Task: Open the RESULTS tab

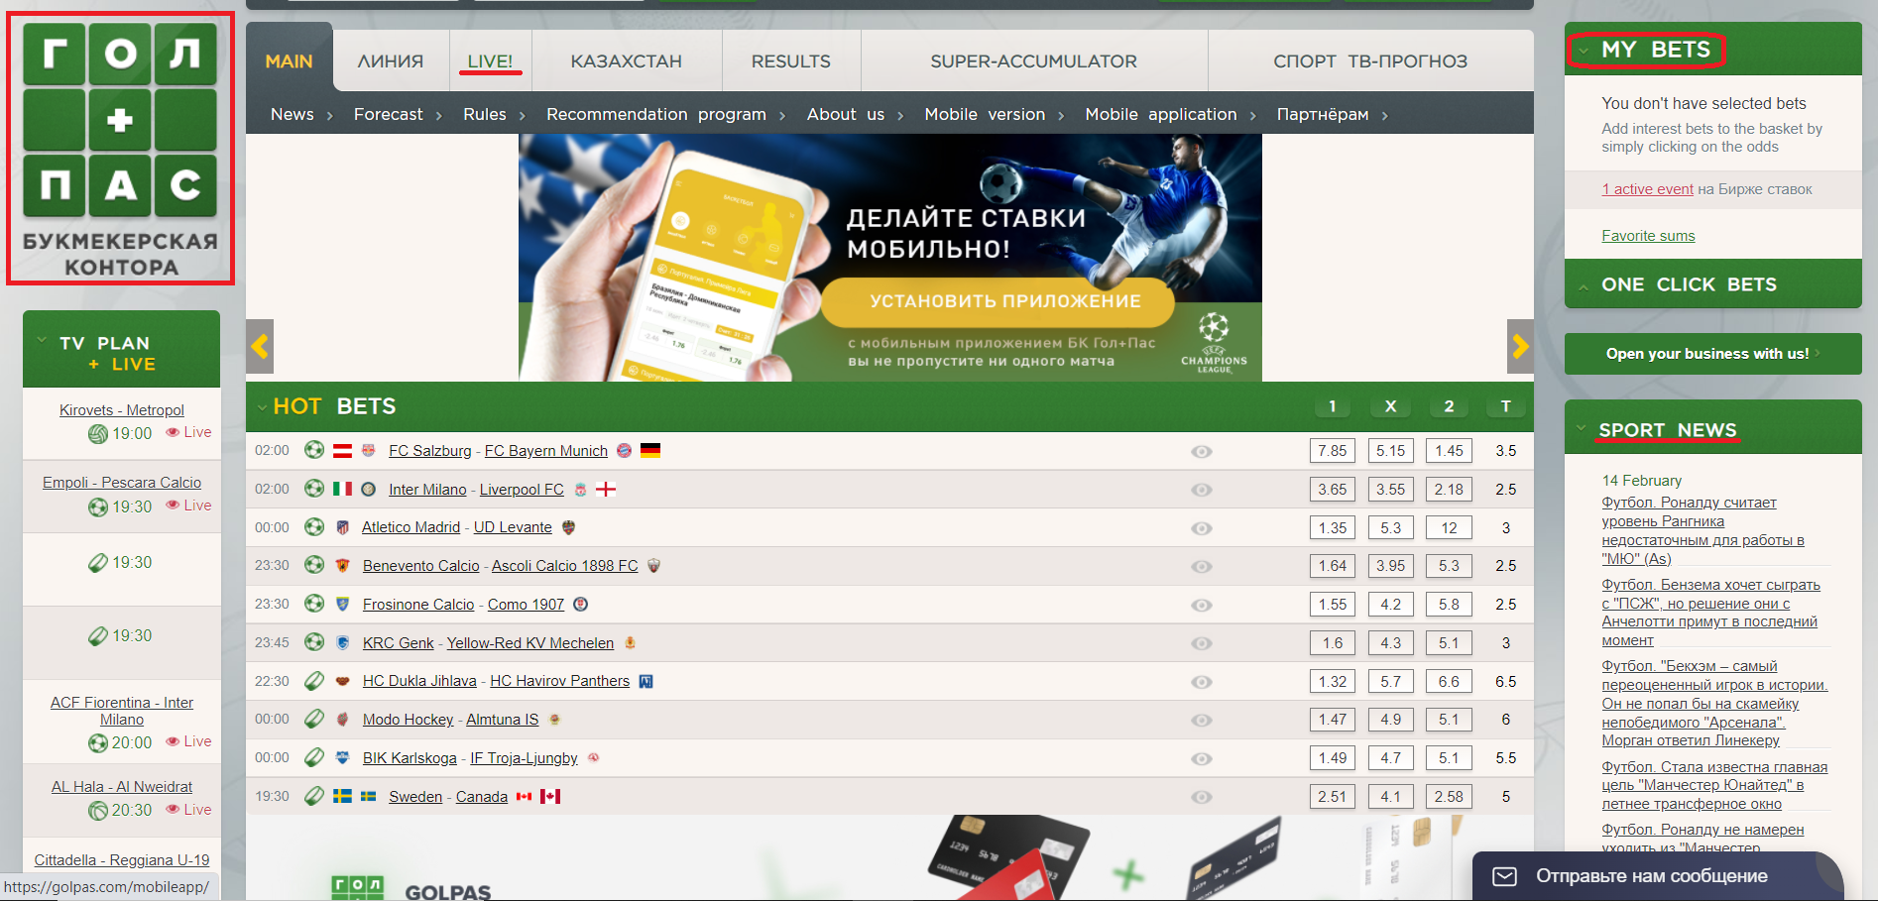Action: 791,61
